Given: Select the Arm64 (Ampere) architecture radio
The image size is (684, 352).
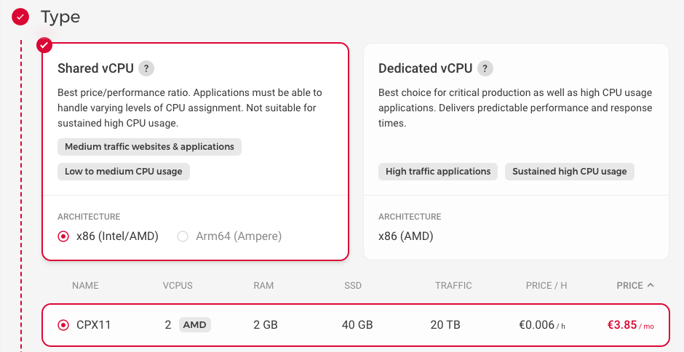Looking at the screenshot, I should pyautogui.click(x=183, y=236).
